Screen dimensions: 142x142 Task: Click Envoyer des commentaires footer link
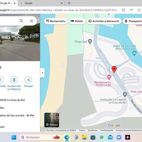click(x=129, y=130)
